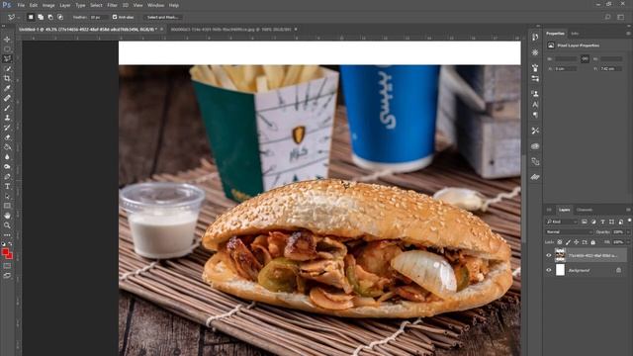Open the File menu
Viewport: 633px width, 356px height.
click(21, 5)
